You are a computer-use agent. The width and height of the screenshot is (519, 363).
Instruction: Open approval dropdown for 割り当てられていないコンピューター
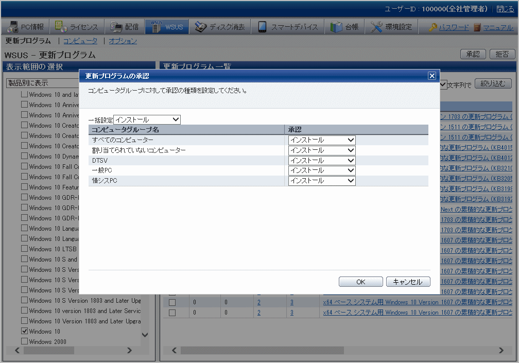(322, 150)
